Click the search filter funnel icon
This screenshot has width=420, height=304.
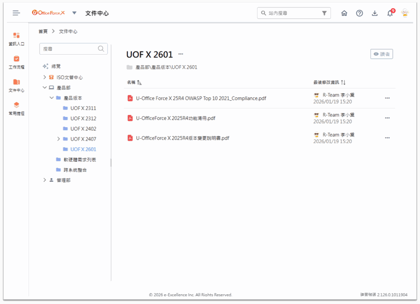[324, 13]
